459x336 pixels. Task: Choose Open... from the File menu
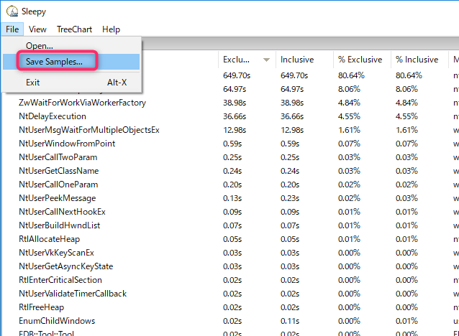click(x=71, y=46)
